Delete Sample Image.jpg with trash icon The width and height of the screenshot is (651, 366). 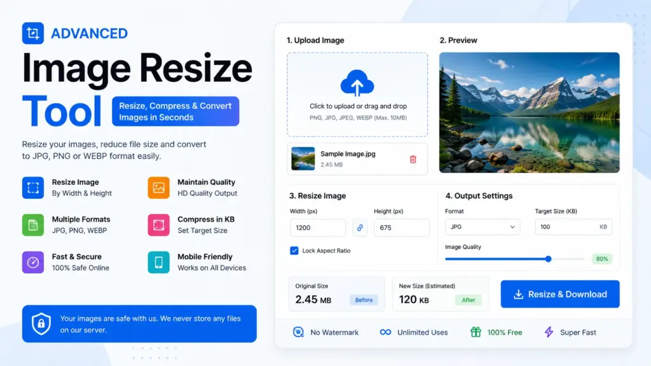click(x=413, y=159)
